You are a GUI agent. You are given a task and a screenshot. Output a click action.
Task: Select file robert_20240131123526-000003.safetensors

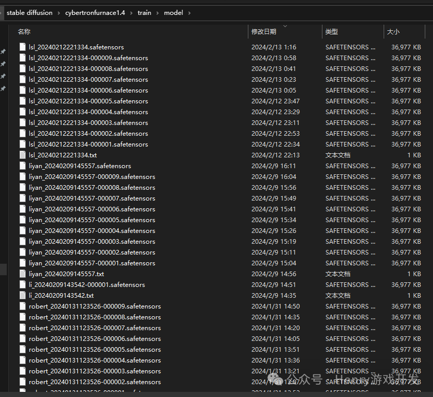tap(95, 371)
